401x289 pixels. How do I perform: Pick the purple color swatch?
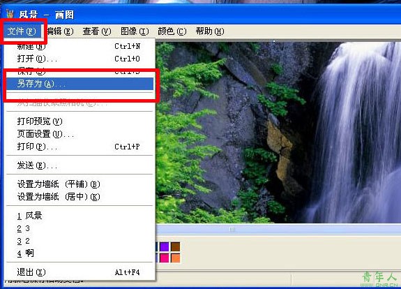click(x=165, y=246)
